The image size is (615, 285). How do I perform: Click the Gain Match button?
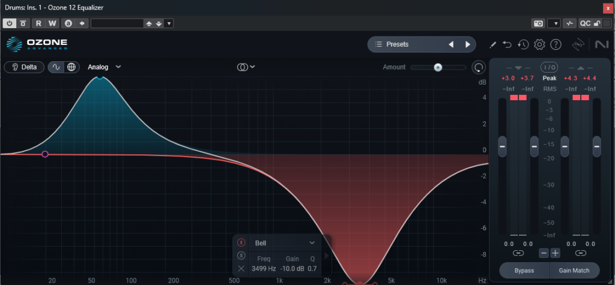tap(575, 271)
